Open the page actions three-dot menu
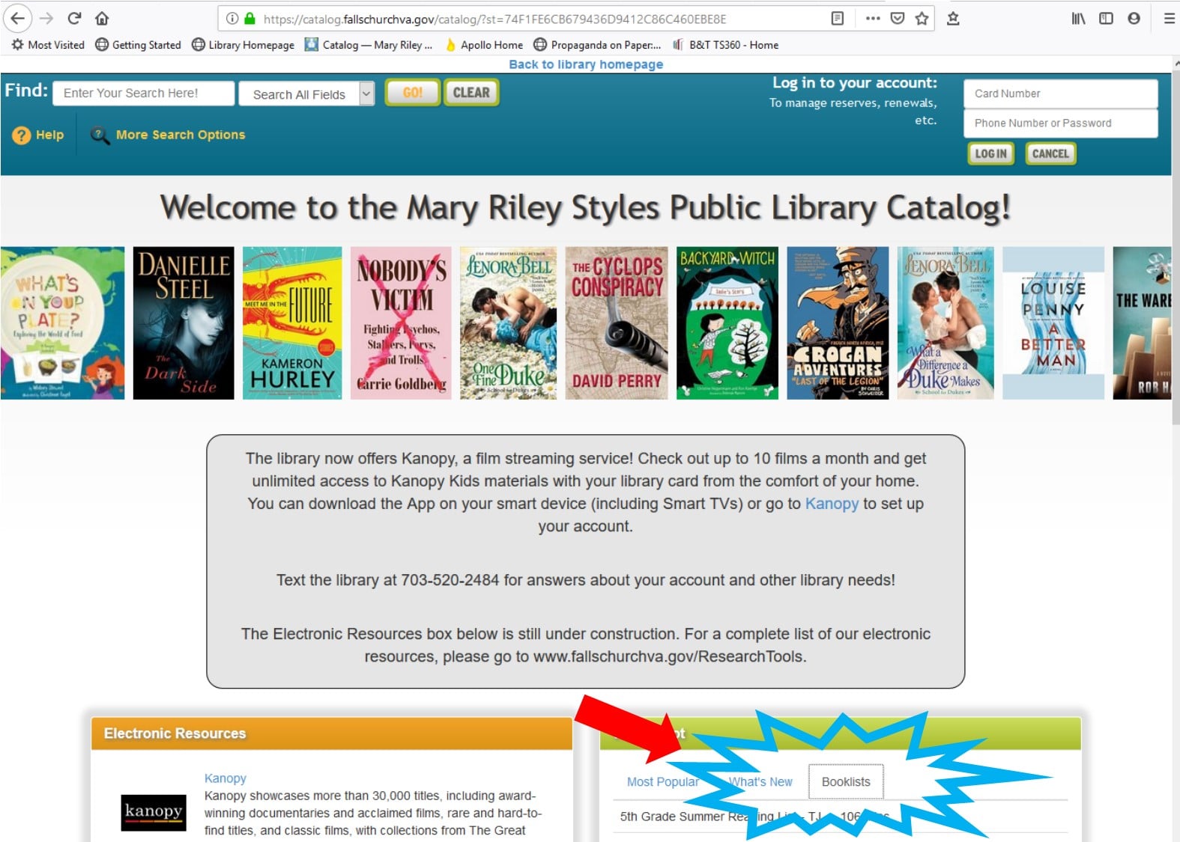Image resolution: width=1180 pixels, height=842 pixels. [873, 19]
